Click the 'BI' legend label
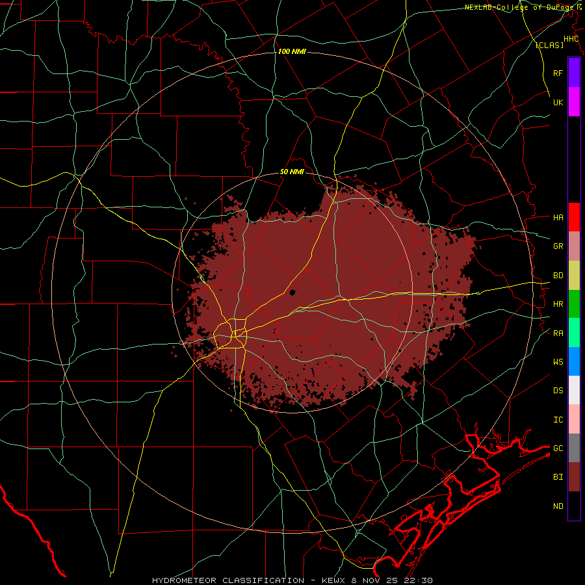 coord(558,477)
